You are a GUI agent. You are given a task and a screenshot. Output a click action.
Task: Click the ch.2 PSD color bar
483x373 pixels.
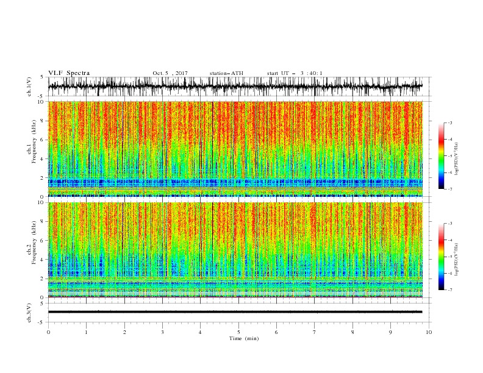(x=441, y=257)
